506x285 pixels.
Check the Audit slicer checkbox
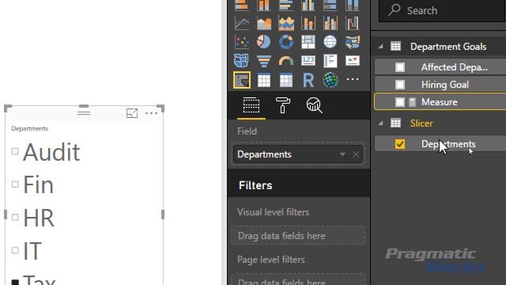click(x=15, y=151)
